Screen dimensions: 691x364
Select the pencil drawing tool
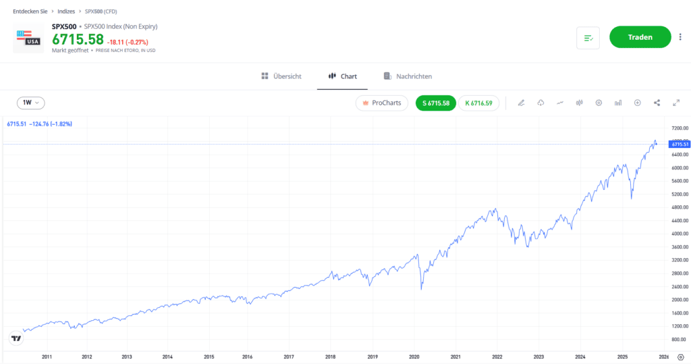521,103
